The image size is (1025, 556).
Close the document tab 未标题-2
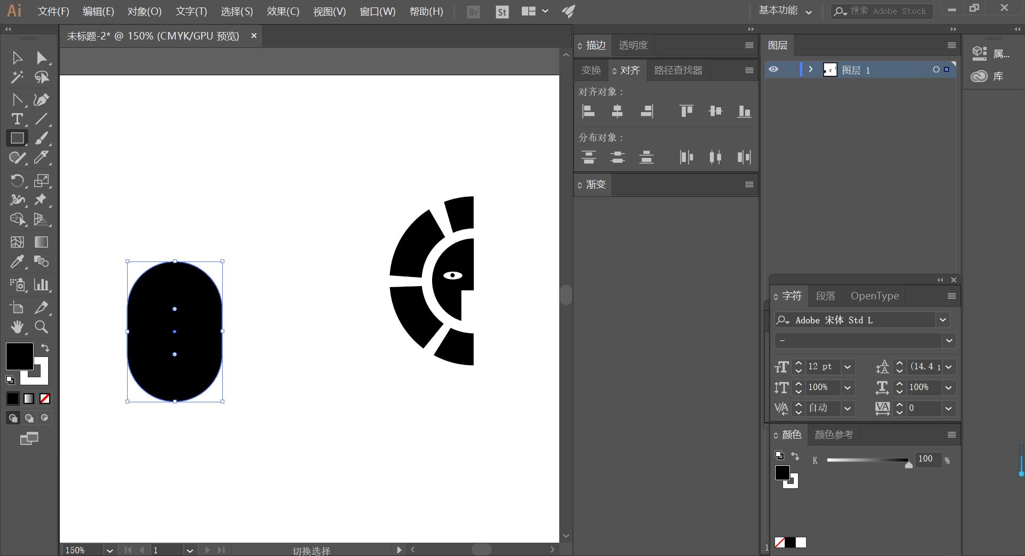pyautogui.click(x=254, y=36)
